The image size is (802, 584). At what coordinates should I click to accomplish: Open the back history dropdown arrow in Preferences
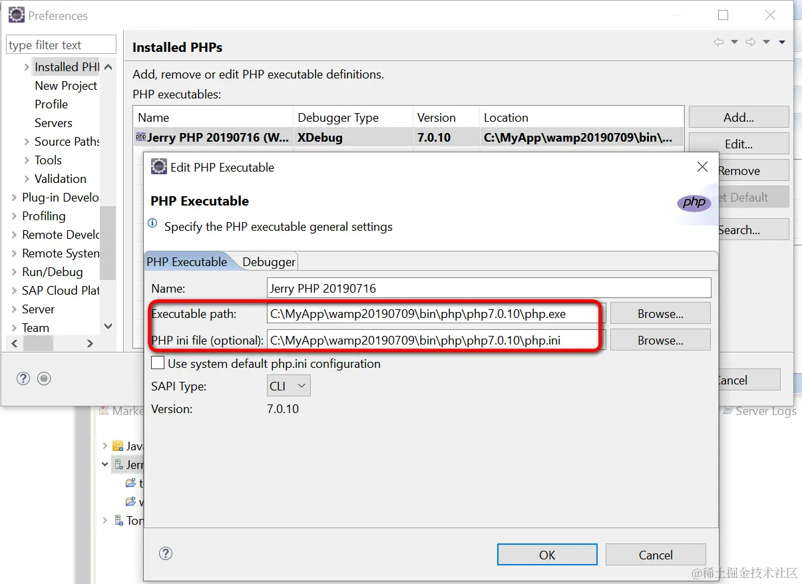point(735,42)
